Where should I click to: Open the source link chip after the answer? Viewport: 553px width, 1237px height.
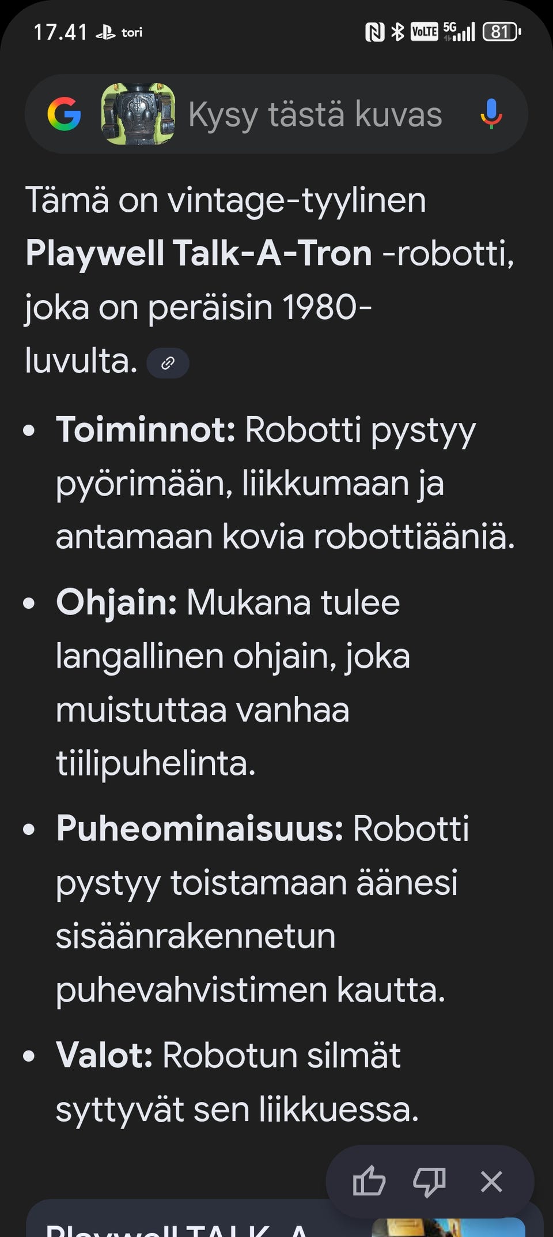(x=168, y=363)
